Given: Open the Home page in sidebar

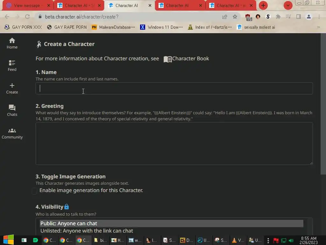Looking at the screenshot, I should click(12, 43).
